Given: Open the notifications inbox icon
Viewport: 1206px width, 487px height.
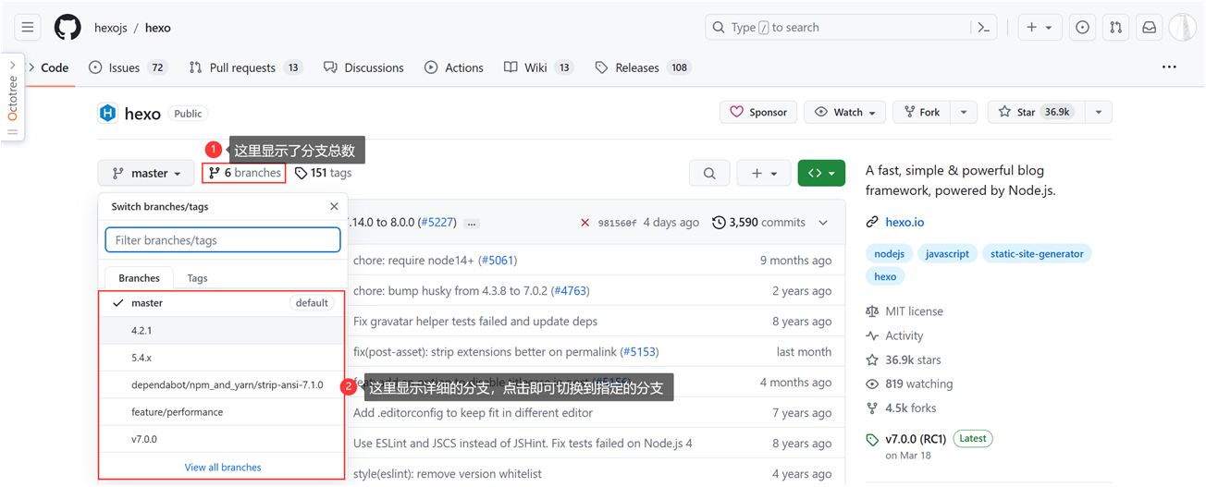Looking at the screenshot, I should 1149,28.
